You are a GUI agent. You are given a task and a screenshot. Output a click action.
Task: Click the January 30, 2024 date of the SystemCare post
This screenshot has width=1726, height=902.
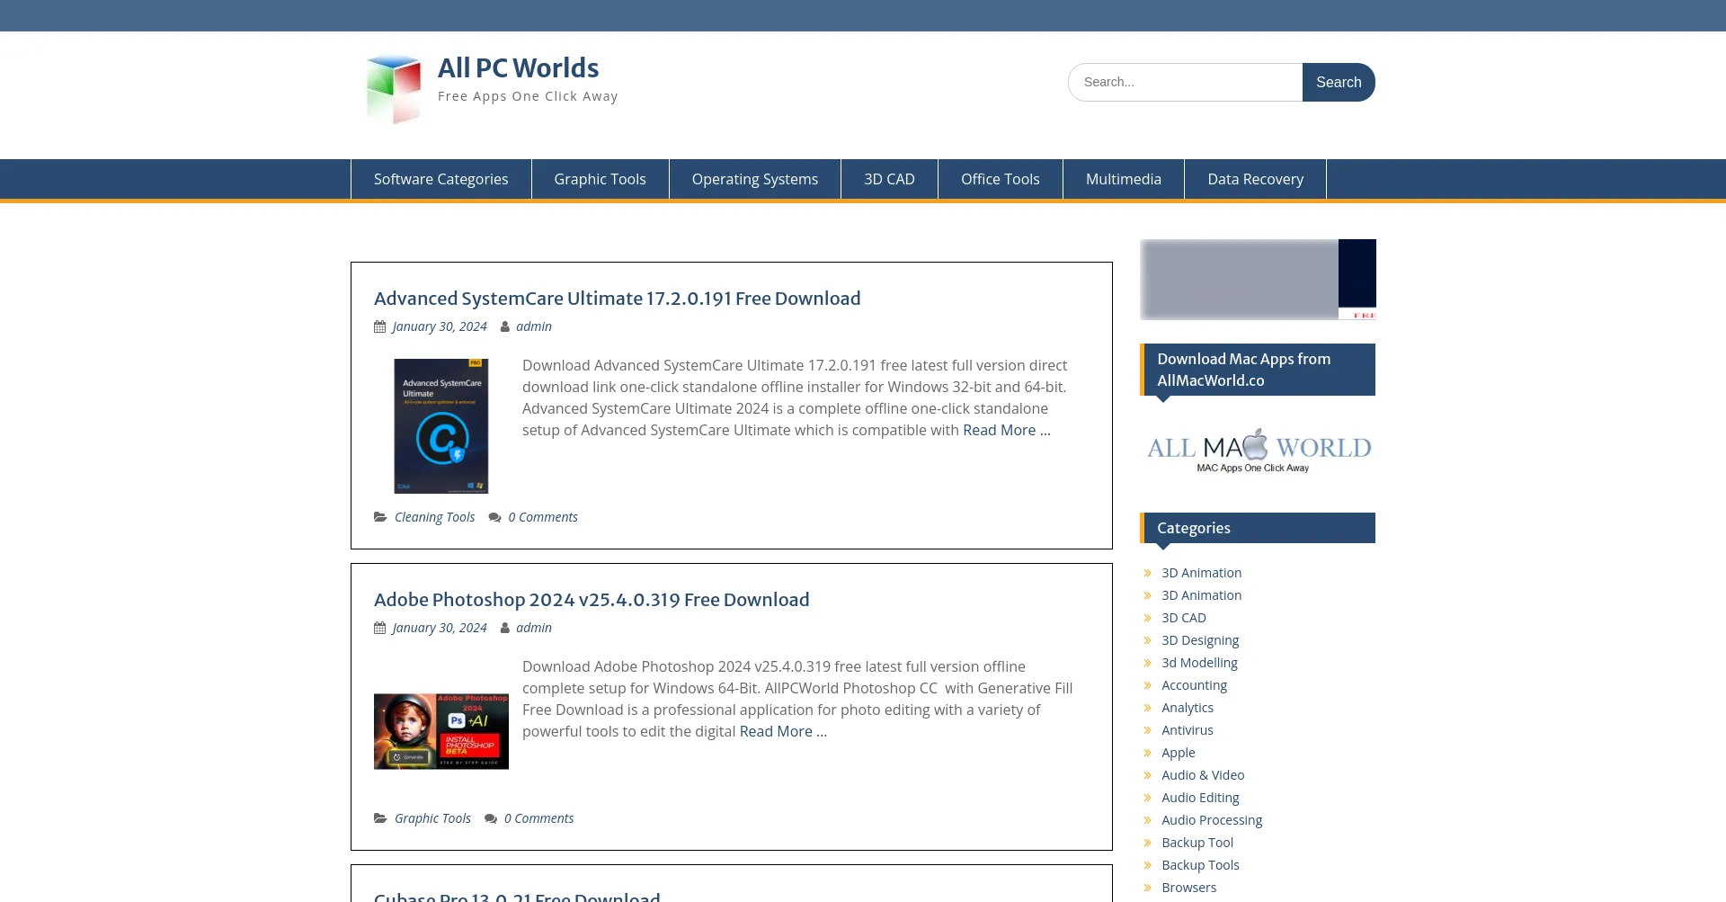(x=440, y=326)
